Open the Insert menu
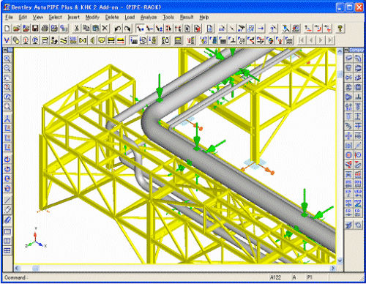 point(74,18)
